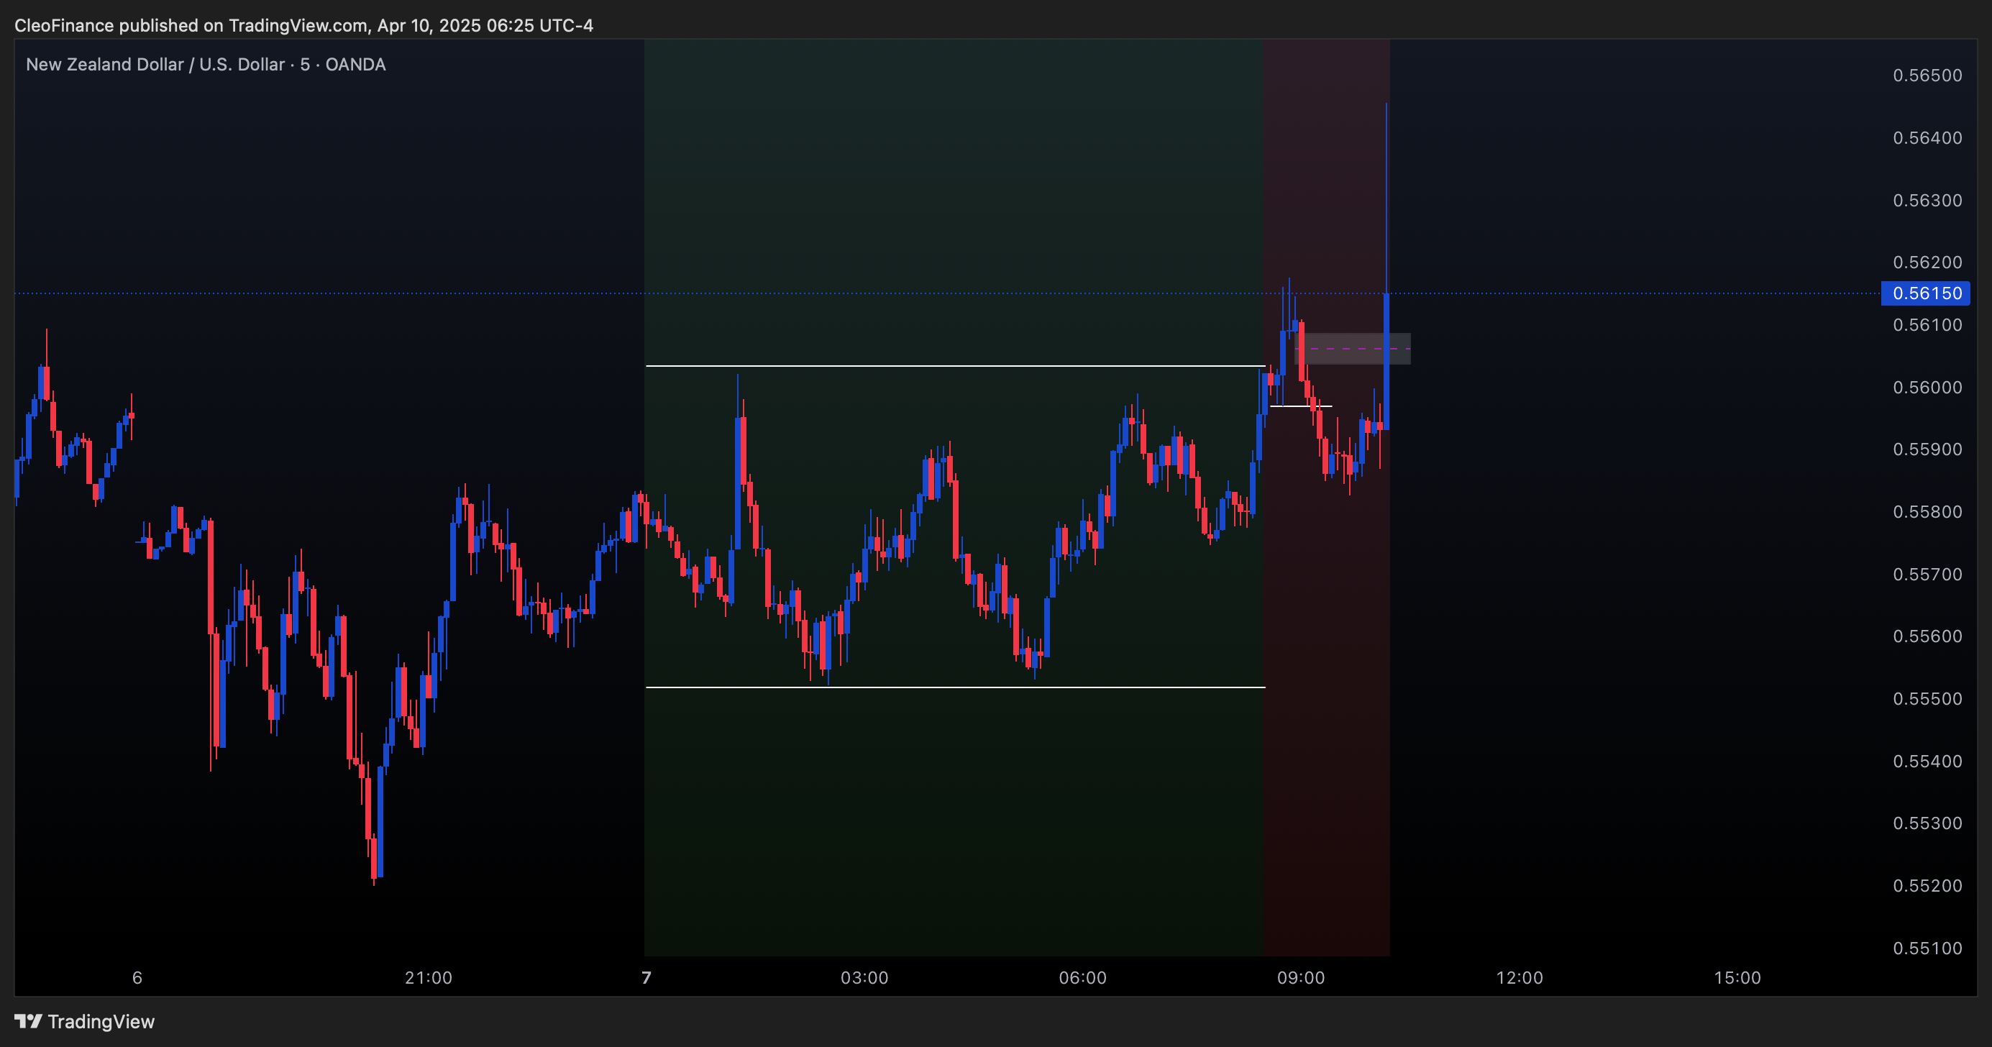Click the 0.56400 price axis label

click(1927, 137)
